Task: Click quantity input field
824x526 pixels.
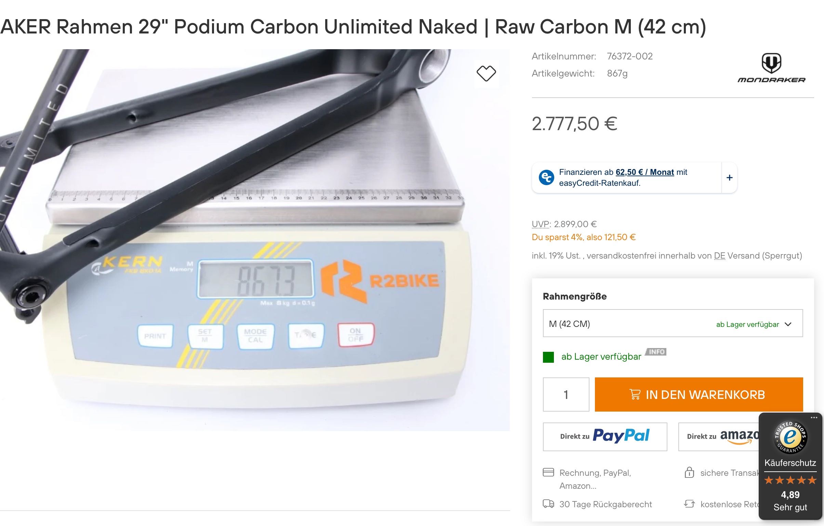Action: [x=566, y=394]
